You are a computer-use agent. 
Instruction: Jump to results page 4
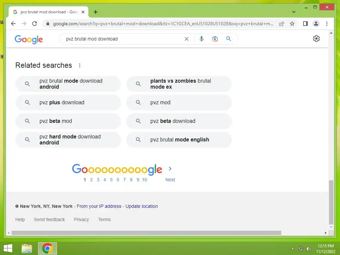pos(105,180)
